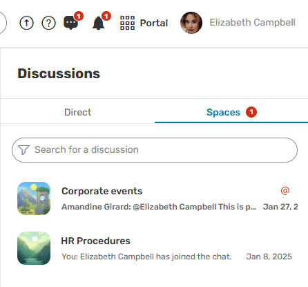Open the chat messages bubble icon
Image resolution: width=308 pixels, height=287 pixels.
(70, 23)
